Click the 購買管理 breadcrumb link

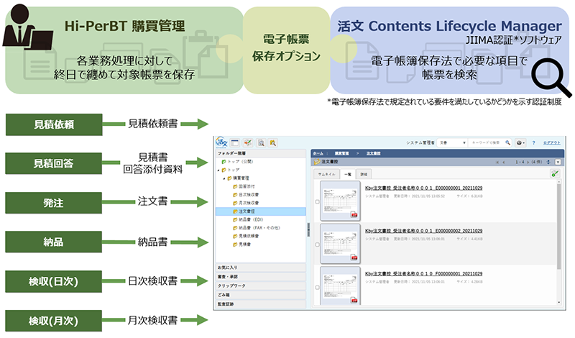click(342, 153)
